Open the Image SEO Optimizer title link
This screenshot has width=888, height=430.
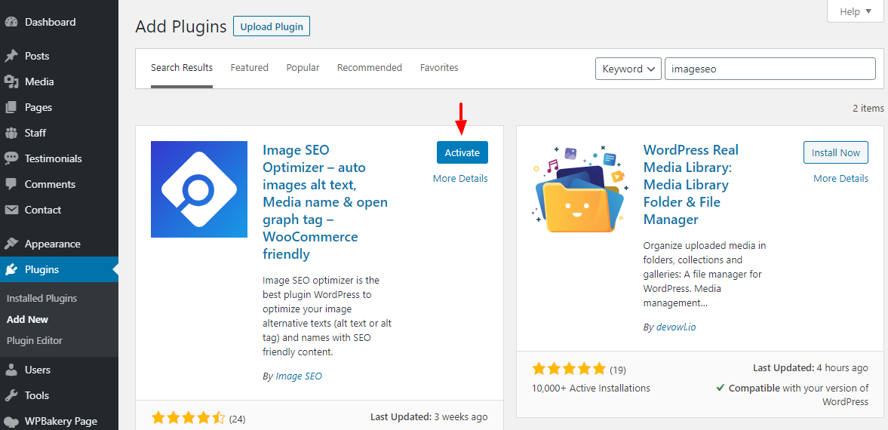click(x=325, y=202)
